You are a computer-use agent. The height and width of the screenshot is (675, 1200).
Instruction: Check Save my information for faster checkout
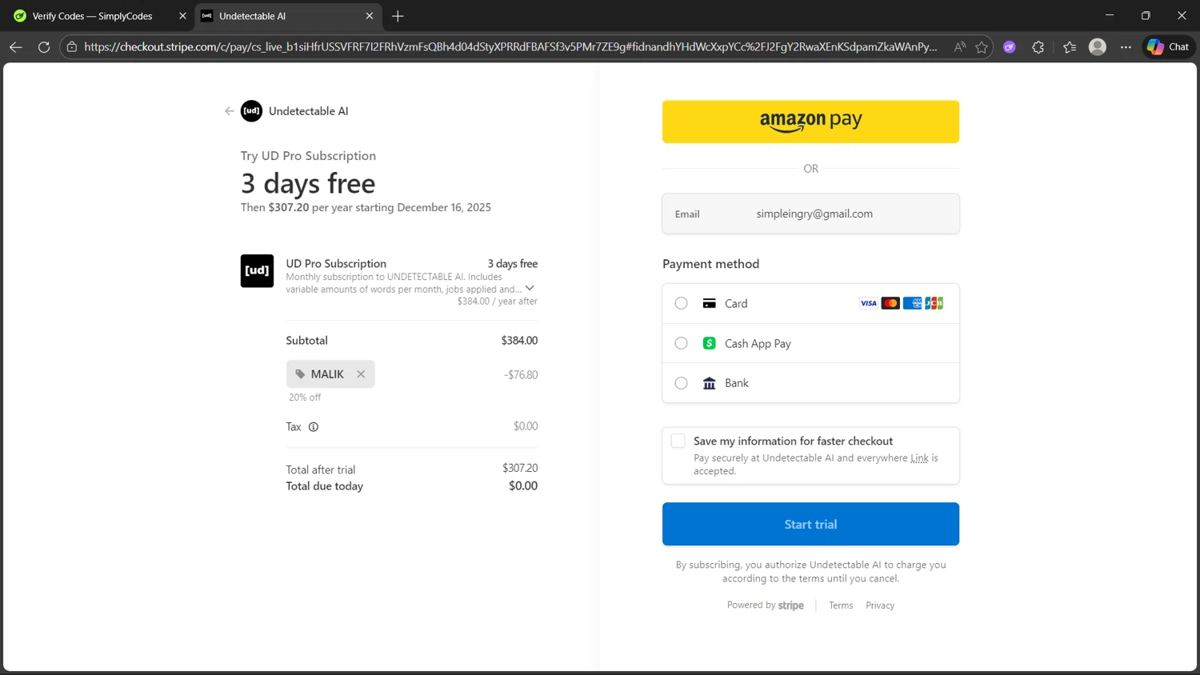678,441
